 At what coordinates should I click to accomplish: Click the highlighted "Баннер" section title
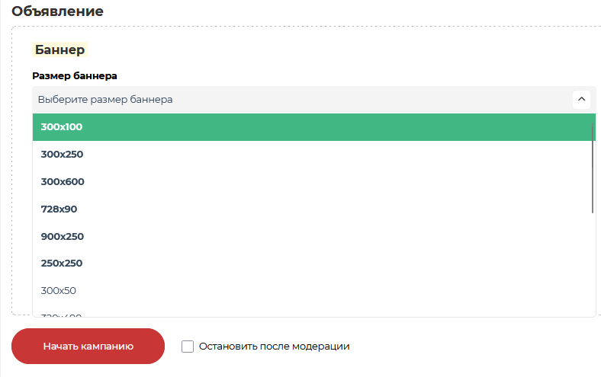[x=59, y=50]
